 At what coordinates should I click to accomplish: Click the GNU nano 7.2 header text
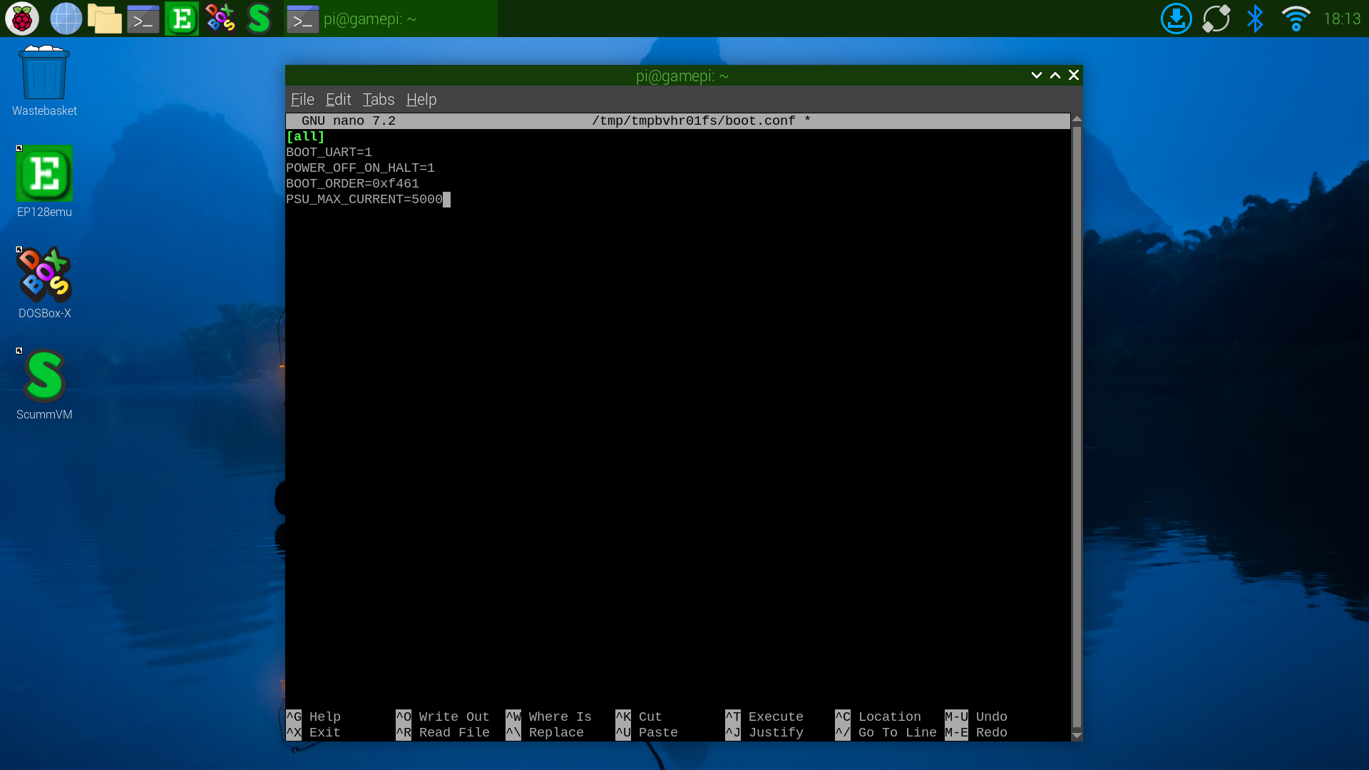click(x=349, y=120)
